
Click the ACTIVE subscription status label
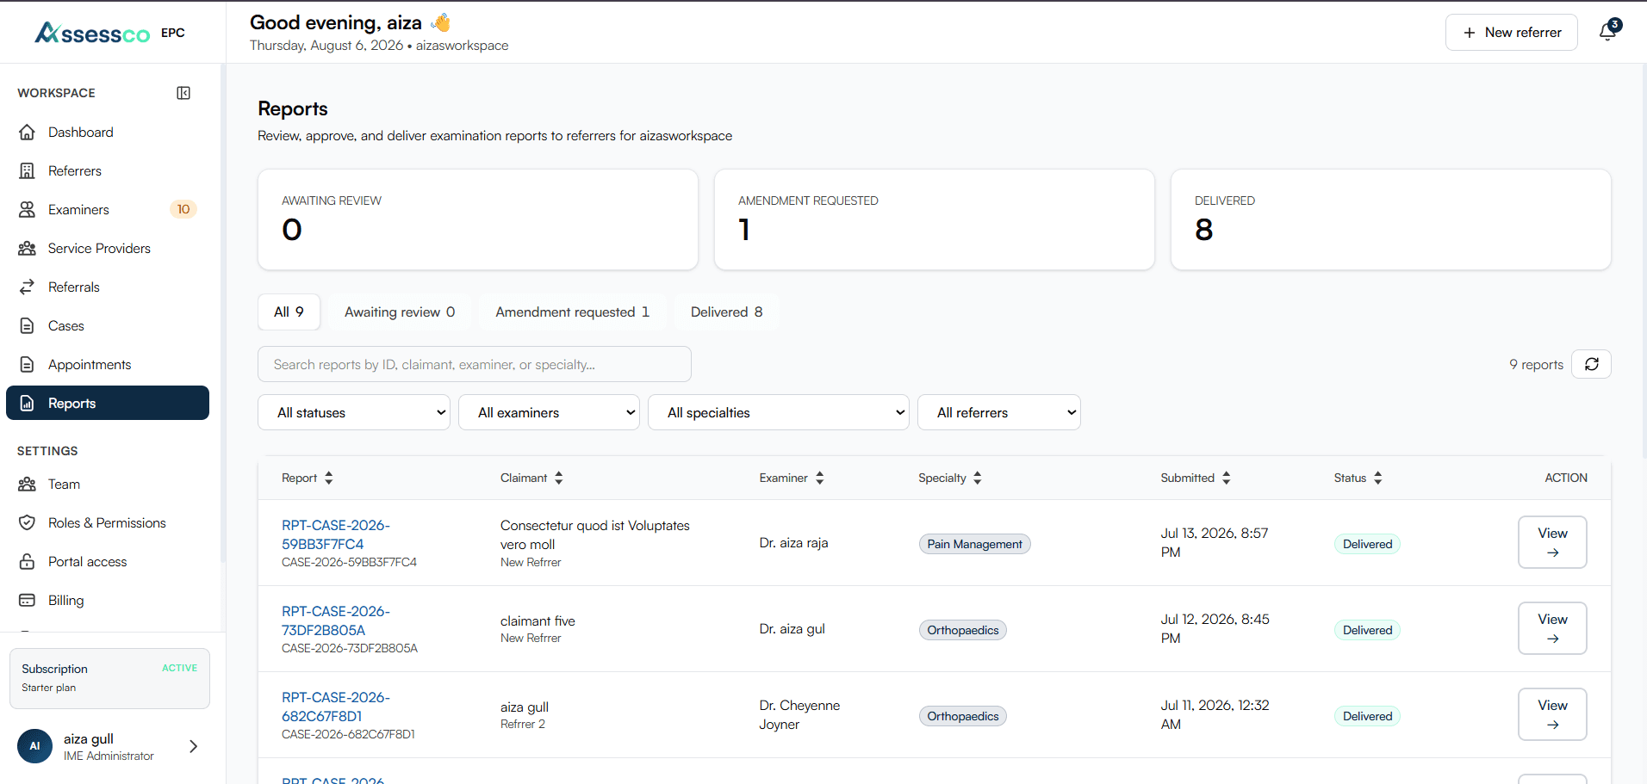point(179,668)
